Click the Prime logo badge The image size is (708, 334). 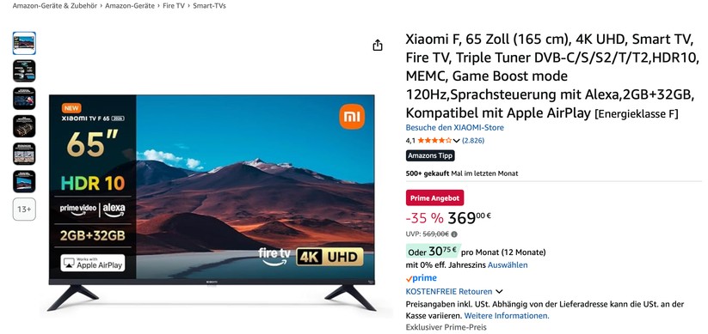(x=422, y=278)
